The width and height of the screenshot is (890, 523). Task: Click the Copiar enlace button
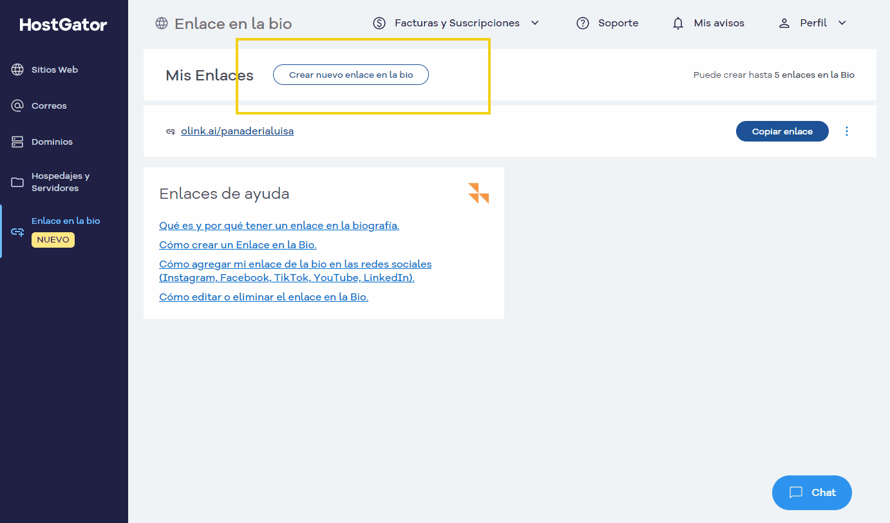782,131
